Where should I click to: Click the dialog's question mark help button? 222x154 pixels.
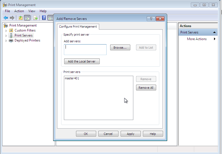[x=151, y=19]
